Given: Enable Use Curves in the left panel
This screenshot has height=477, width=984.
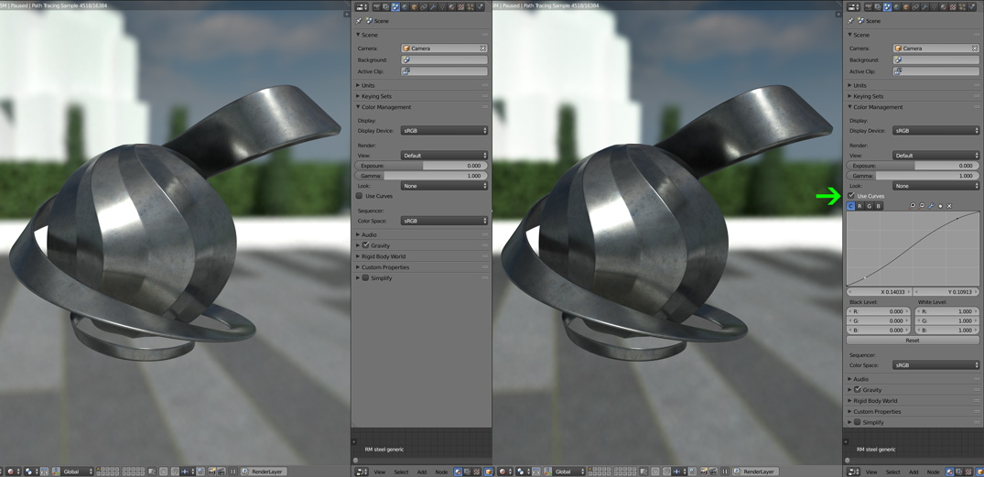Looking at the screenshot, I should pos(360,196).
